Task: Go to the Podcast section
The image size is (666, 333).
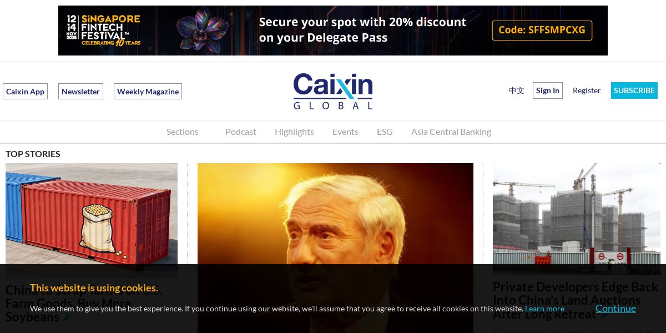Action: (241, 132)
